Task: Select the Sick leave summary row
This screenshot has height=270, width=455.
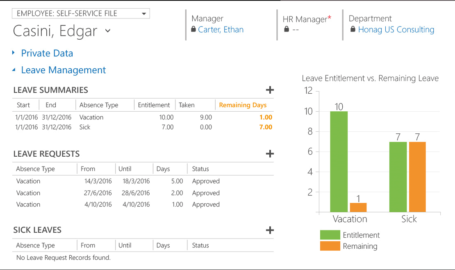Action: click(x=85, y=127)
